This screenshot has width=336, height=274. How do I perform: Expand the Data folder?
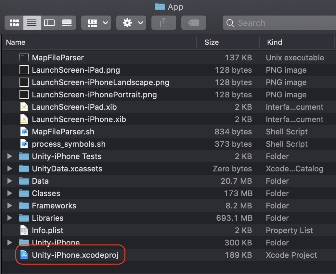click(10, 181)
